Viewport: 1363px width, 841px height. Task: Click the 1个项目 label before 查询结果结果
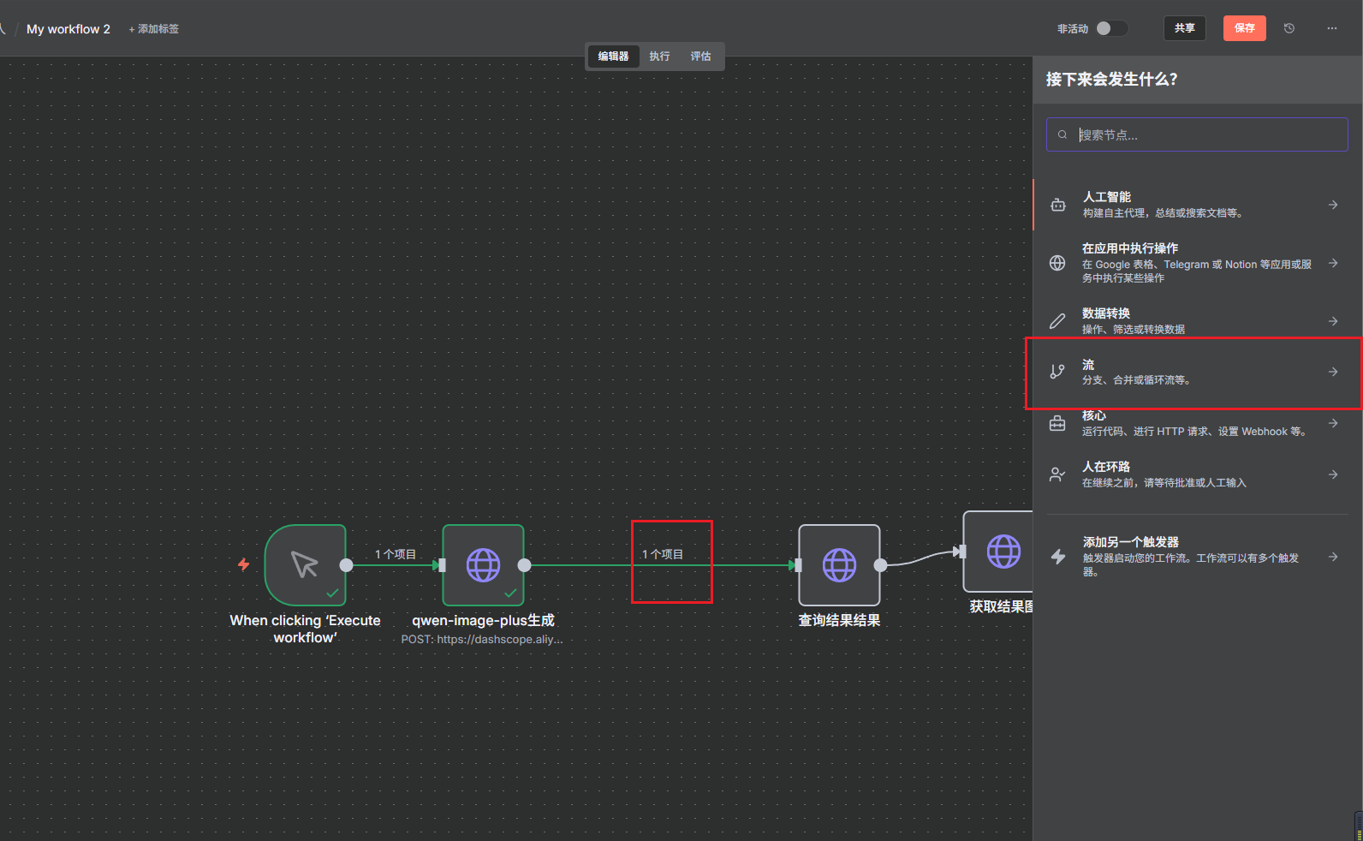coord(663,554)
